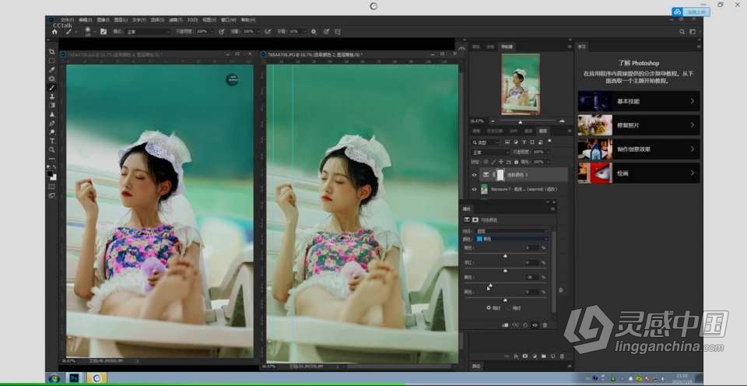Open the Selective Color preset dropdown
This screenshot has width=747, height=386.
coord(512,230)
